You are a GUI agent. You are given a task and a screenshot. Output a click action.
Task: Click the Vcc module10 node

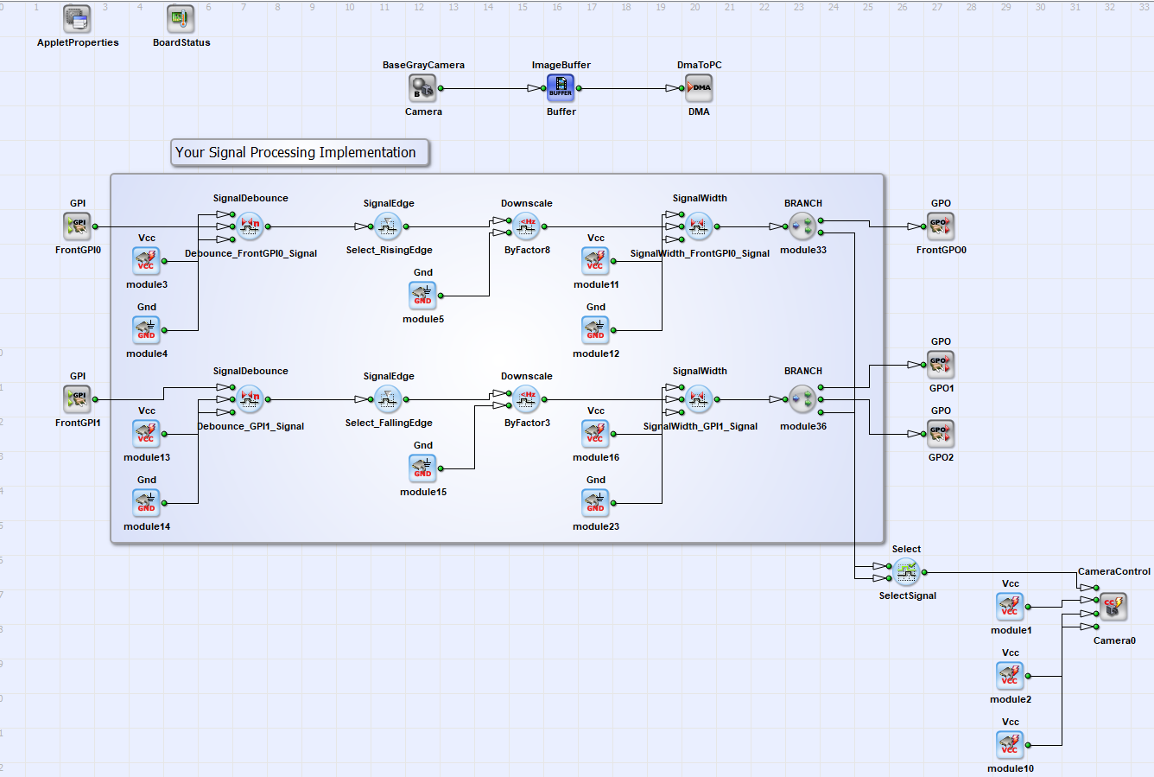click(1011, 745)
